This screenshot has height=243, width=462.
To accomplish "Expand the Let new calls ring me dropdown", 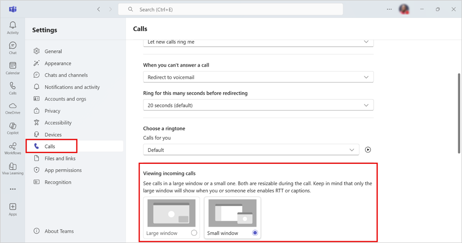I will pos(258,42).
